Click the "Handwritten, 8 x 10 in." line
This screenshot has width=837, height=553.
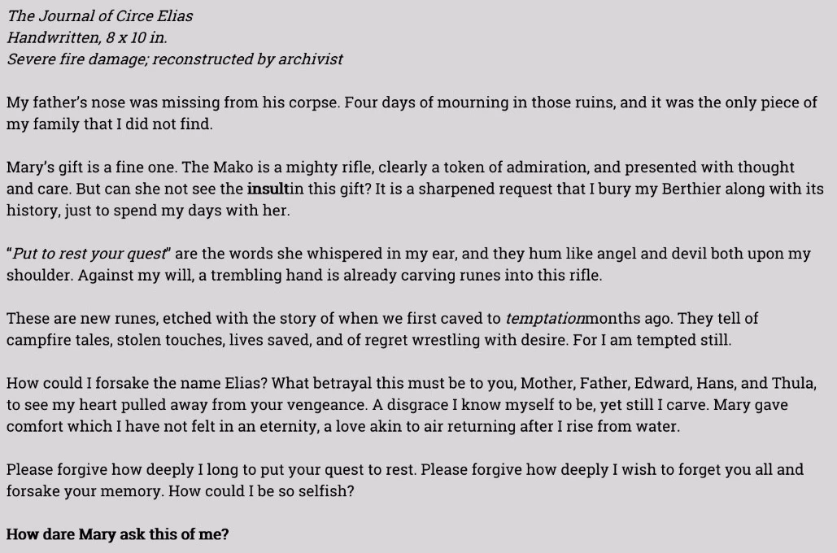[86, 37]
